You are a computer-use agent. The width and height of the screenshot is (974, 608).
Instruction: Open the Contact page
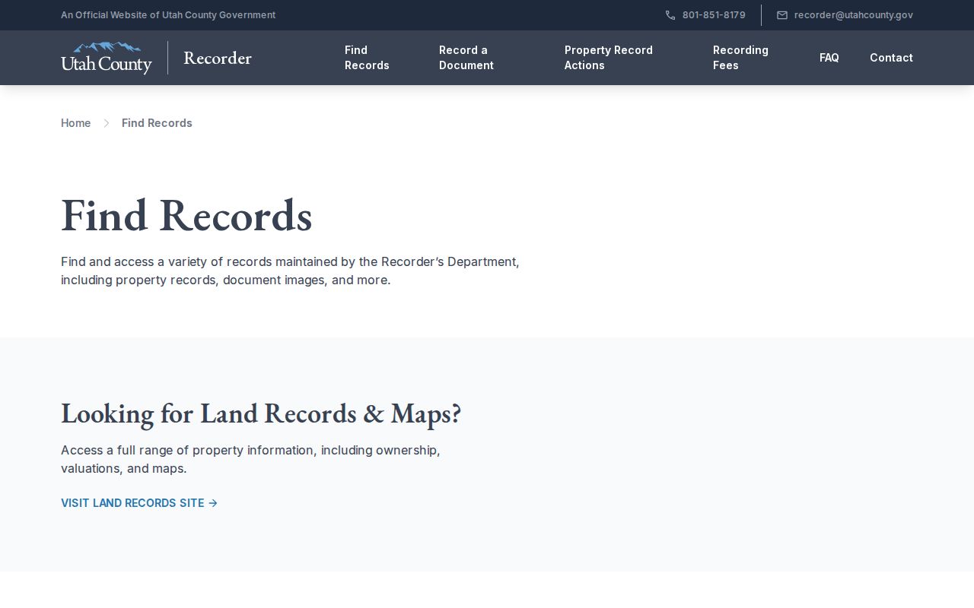pyautogui.click(x=891, y=58)
